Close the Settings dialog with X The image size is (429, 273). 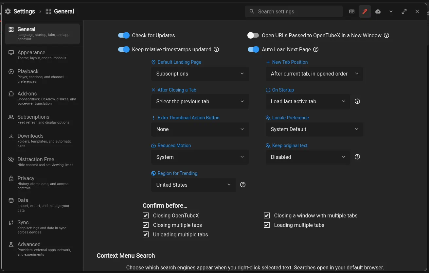[417, 11]
